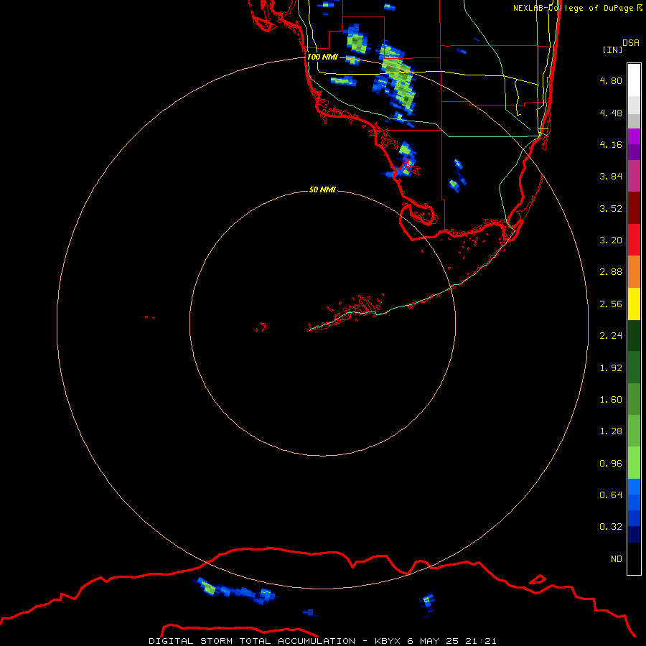Image resolution: width=646 pixels, height=646 pixels.
Task: Click the 4.48 legend value
Action: pos(611,113)
